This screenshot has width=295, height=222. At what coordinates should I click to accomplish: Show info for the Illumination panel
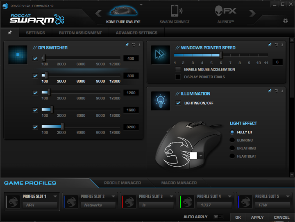pos(282,91)
